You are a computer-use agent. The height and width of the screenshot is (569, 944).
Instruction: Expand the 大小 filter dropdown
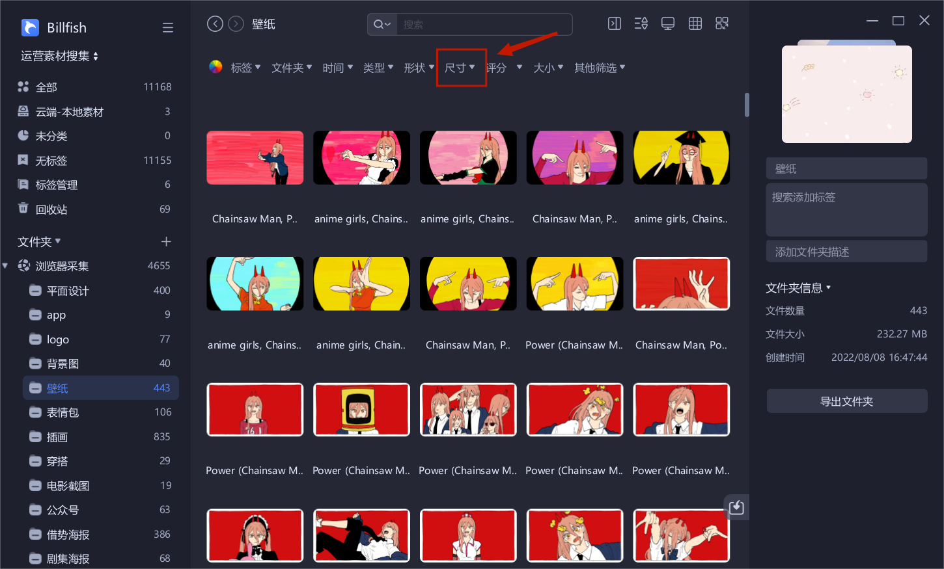click(x=548, y=68)
